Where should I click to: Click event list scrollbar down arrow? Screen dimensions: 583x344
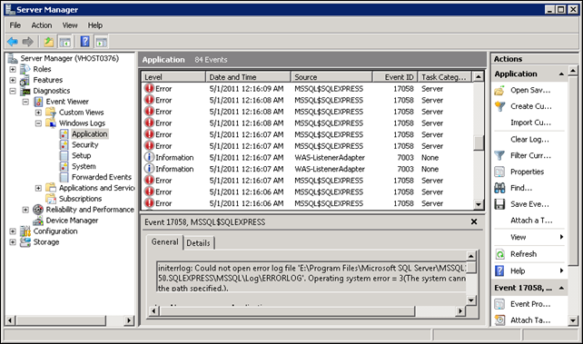pyautogui.click(x=479, y=204)
